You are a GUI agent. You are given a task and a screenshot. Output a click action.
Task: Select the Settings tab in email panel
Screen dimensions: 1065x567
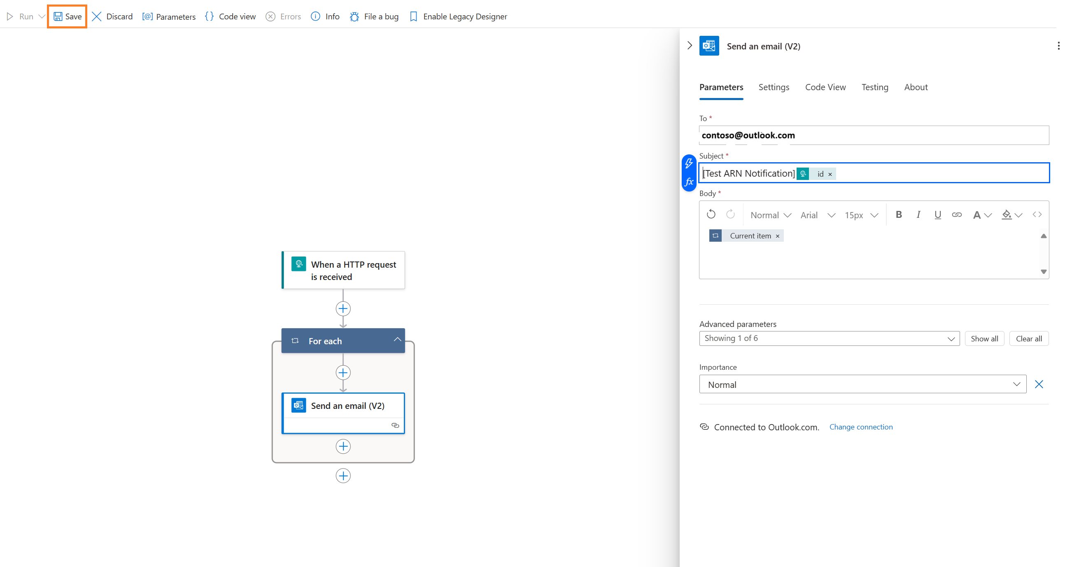[773, 86]
